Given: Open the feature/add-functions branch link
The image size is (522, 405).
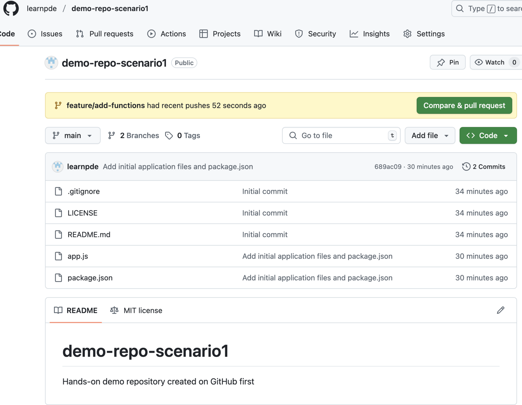Looking at the screenshot, I should 106,105.
